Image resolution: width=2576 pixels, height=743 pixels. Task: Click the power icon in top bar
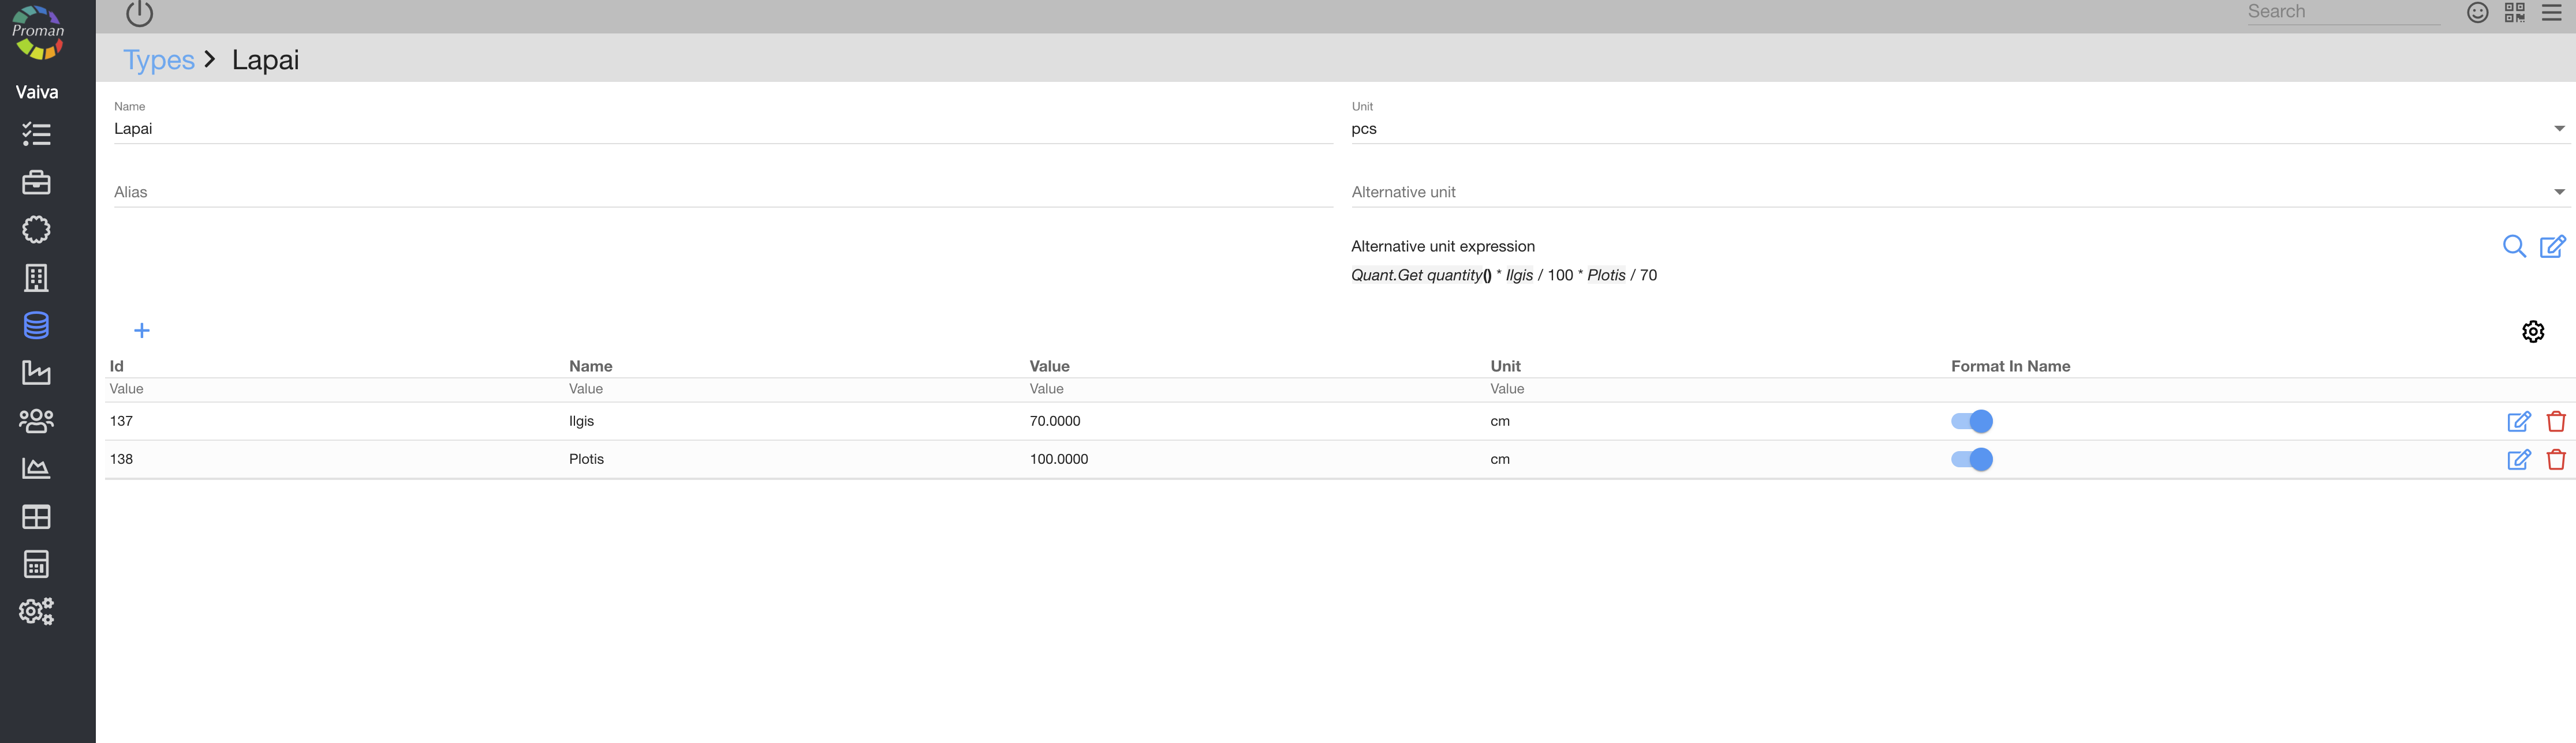coord(139,13)
